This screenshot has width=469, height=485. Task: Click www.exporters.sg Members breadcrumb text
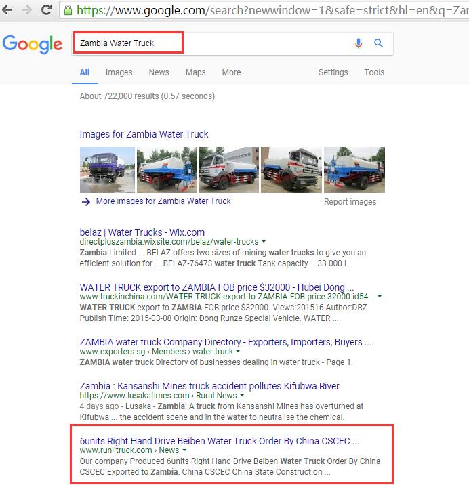click(x=157, y=352)
